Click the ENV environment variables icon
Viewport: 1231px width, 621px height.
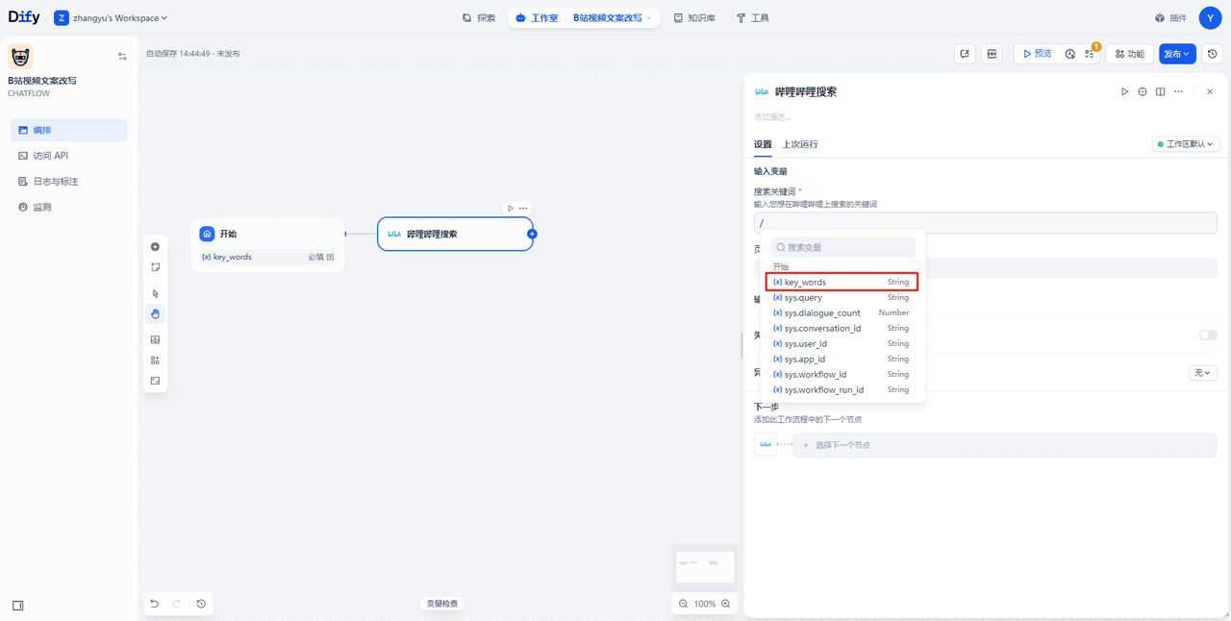992,55
